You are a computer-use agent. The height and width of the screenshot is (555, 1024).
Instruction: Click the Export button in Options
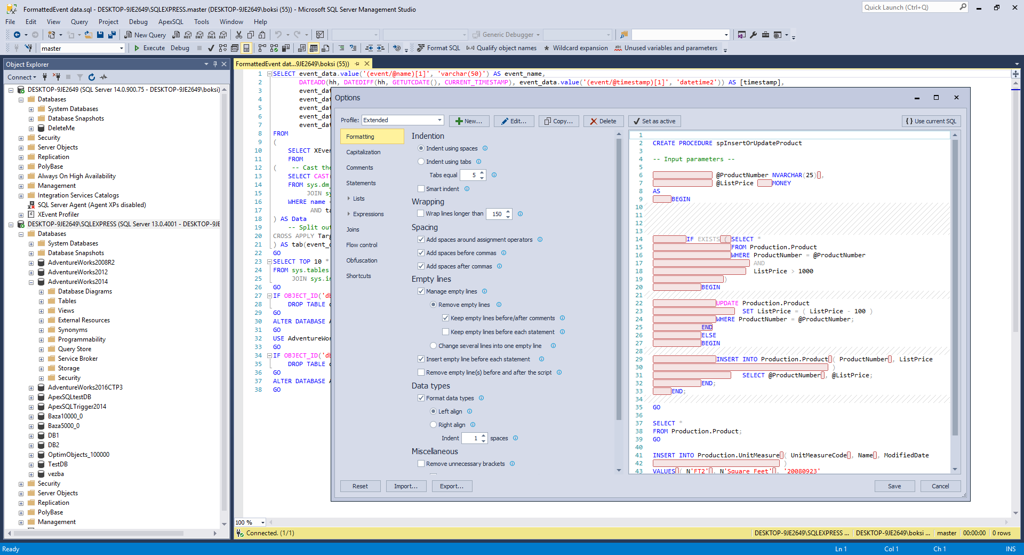tap(452, 486)
